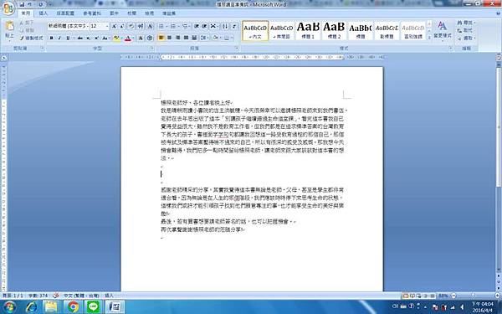Click the Increase Indent icon
The image size is (502, 314).
click(x=204, y=26)
